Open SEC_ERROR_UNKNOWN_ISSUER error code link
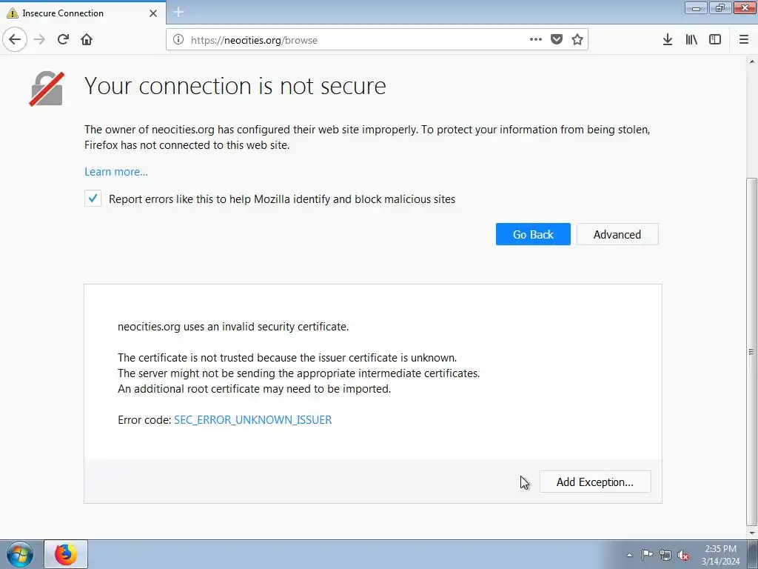 253,419
